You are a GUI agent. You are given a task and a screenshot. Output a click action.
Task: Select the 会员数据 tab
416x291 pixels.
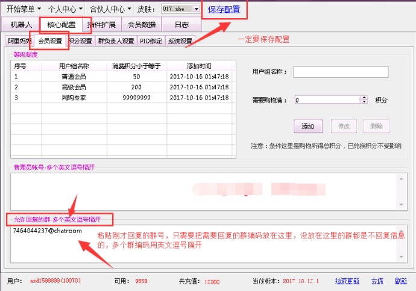pos(142,25)
